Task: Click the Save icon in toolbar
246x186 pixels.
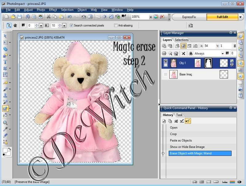Action: coord(20,17)
